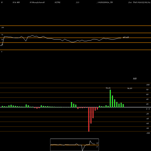Viewport: 151px width, 151px height.
Task: Click the RSI value label 48.43
Action: pos(126,37)
